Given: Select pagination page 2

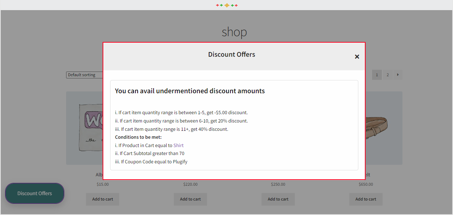Looking at the screenshot, I should 387,74.
